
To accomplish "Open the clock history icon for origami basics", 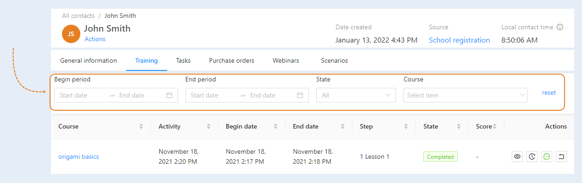I will click(532, 156).
